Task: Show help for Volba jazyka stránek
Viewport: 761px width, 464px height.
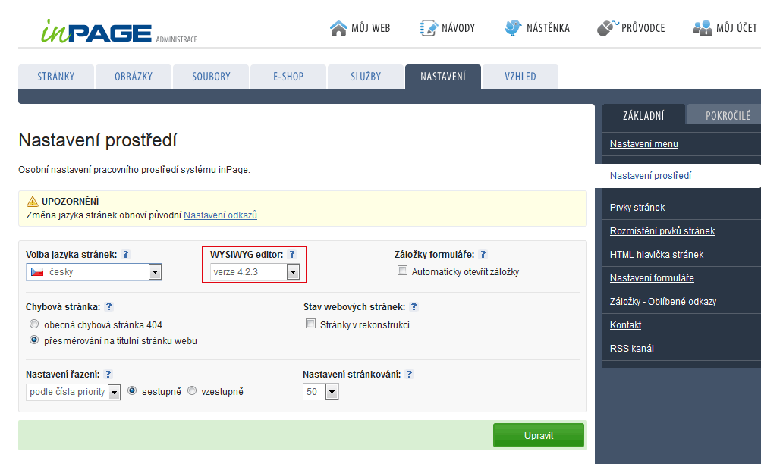Action: tap(126, 255)
